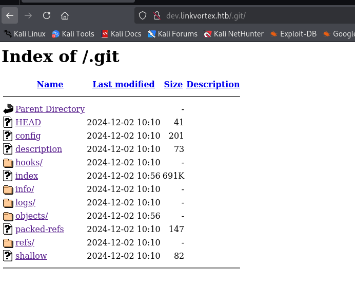Go to Parent Directory
The image size is (355, 286).
coord(50,109)
